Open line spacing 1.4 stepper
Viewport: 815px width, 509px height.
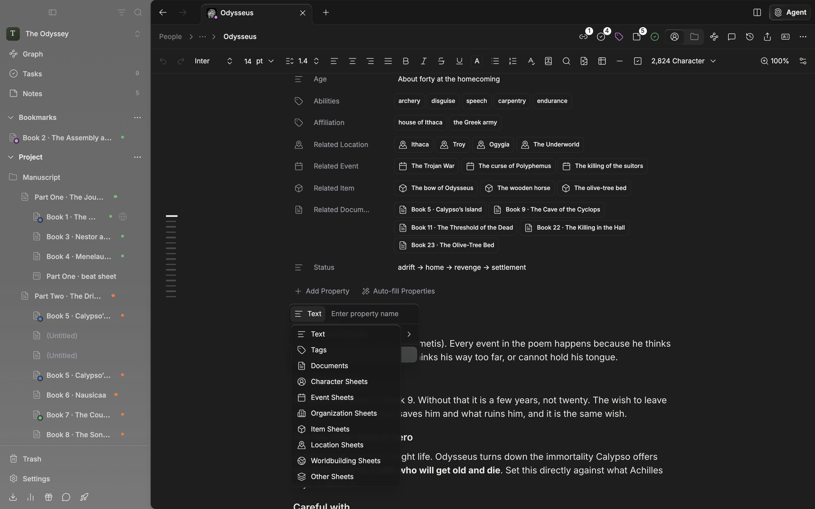click(x=303, y=61)
